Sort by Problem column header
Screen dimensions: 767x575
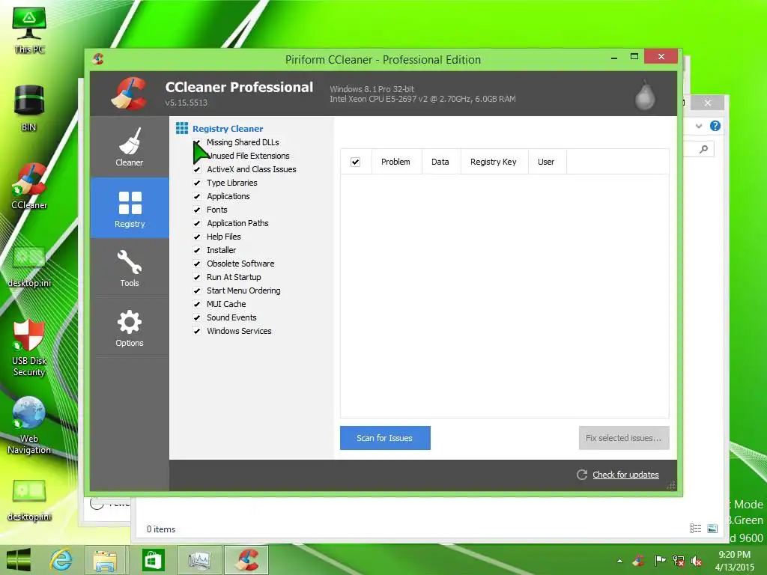click(x=395, y=162)
